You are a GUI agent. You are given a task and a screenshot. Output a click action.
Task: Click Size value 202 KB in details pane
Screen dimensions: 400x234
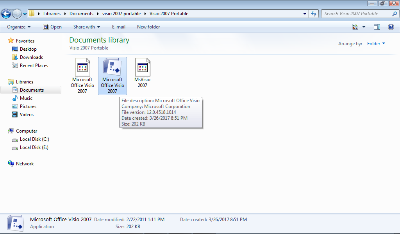pos(133,227)
